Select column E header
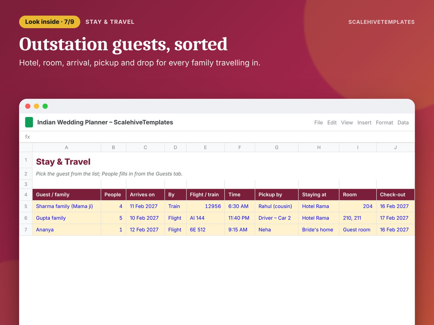 205,148
